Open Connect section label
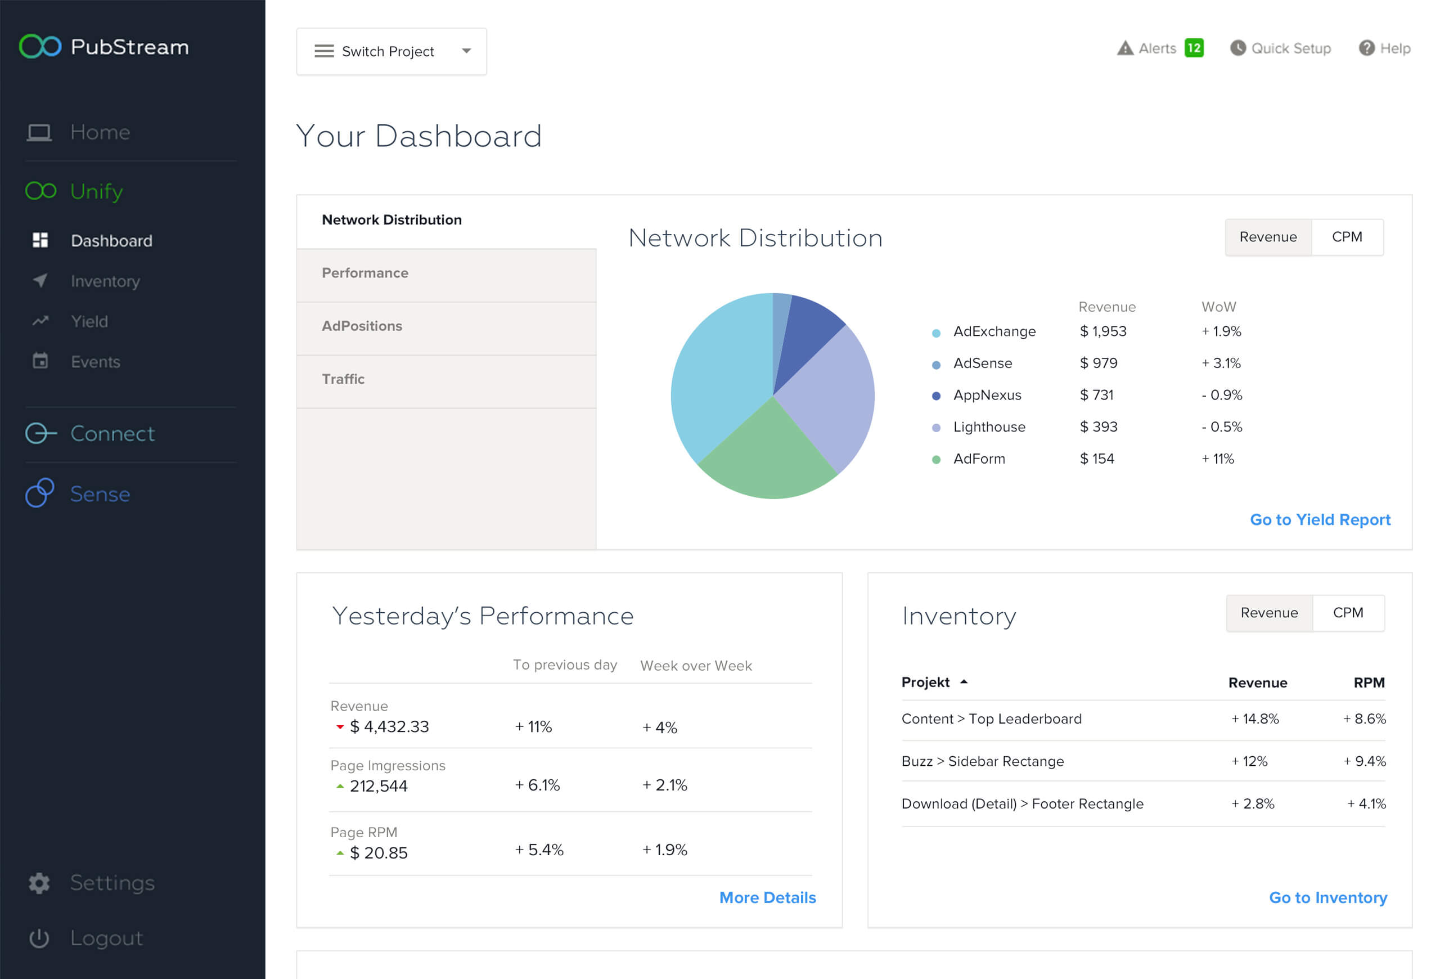This screenshot has width=1440, height=979. click(x=112, y=433)
